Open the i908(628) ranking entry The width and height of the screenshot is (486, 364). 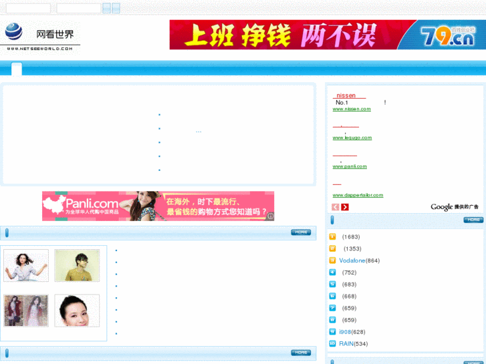tap(352, 332)
